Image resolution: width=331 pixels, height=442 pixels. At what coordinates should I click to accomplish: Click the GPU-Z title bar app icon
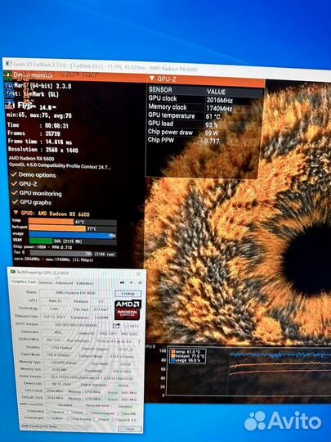(12, 272)
